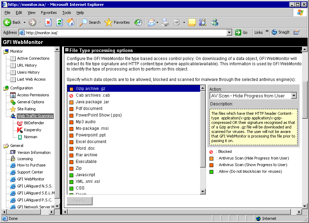
Task: Select Gzip archive .gz in the list
Action: (134, 89)
